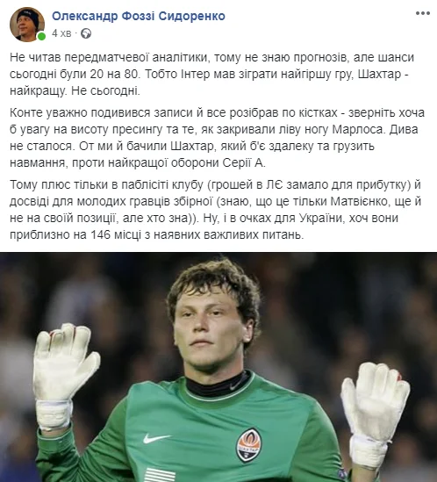Open the post options three-dot menu
Viewport: 437px width, 482px height.
click(423, 13)
